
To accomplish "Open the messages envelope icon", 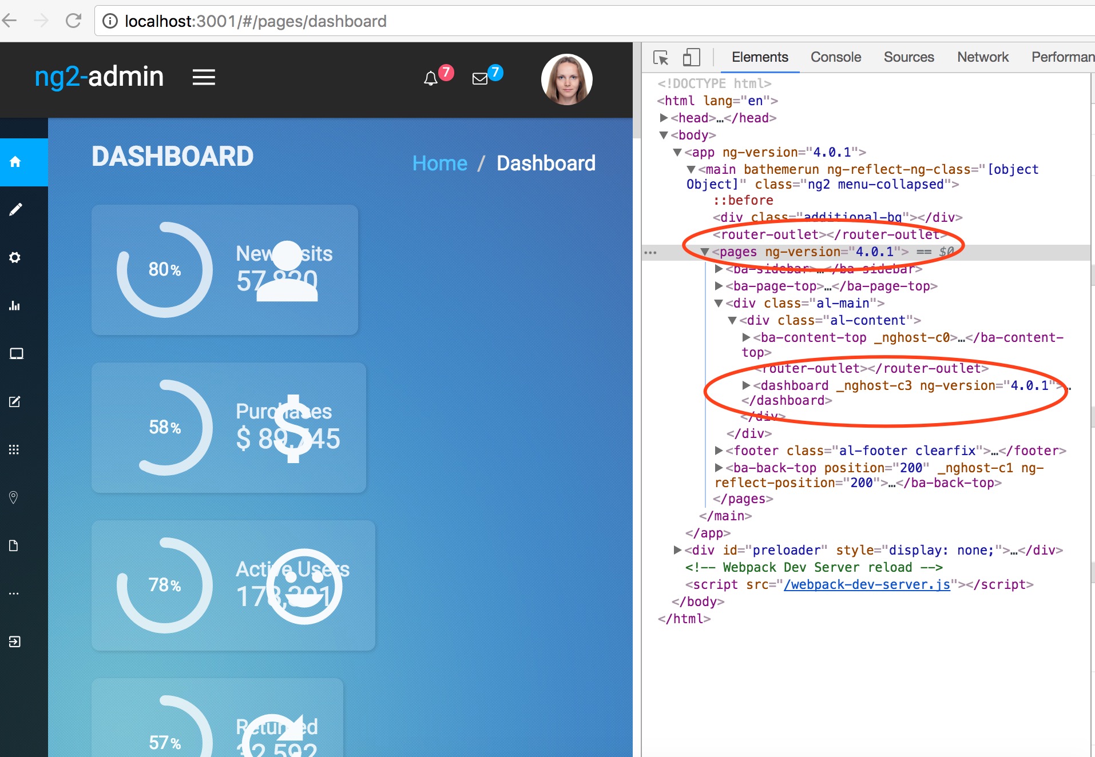I will point(480,78).
